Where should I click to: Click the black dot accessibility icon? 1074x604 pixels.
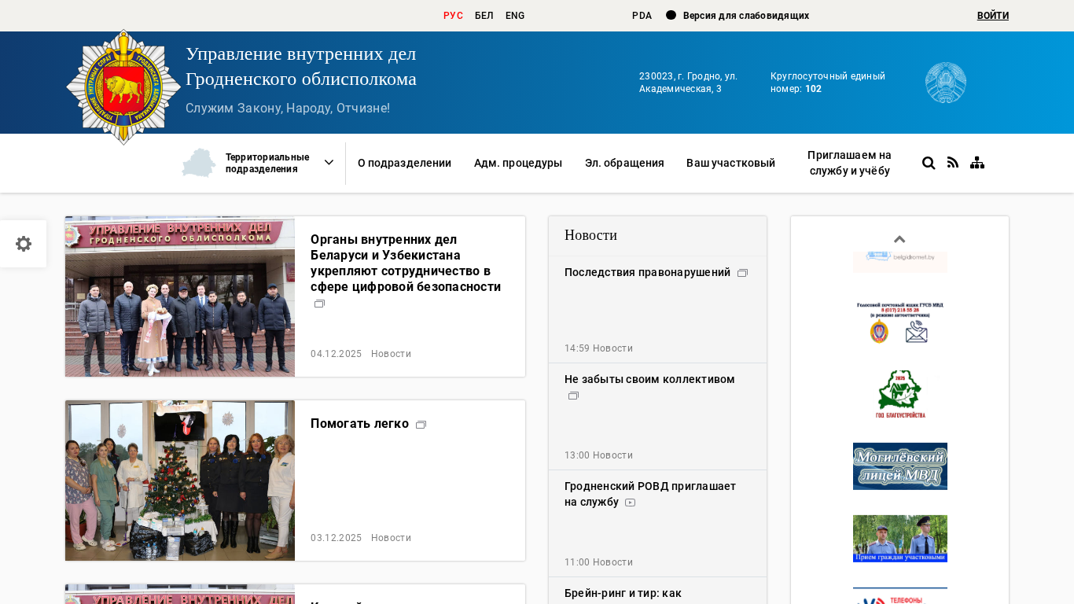pyautogui.click(x=671, y=15)
